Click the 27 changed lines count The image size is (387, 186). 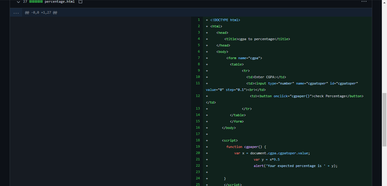tap(25, 2)
